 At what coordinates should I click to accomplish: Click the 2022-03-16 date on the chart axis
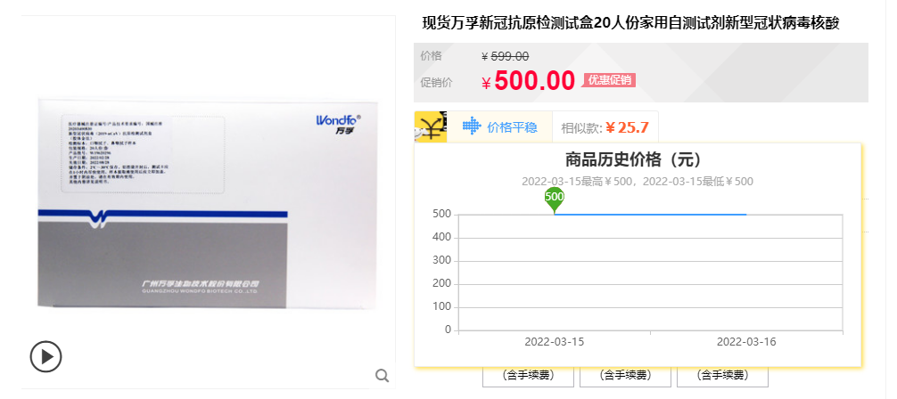coord(746,342)
